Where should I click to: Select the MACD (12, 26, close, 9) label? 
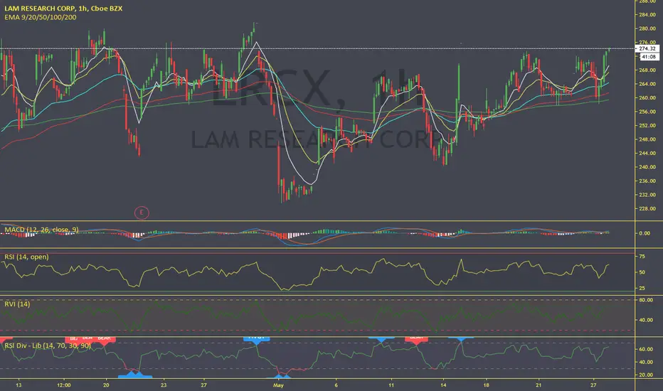[x=41, y=230]
